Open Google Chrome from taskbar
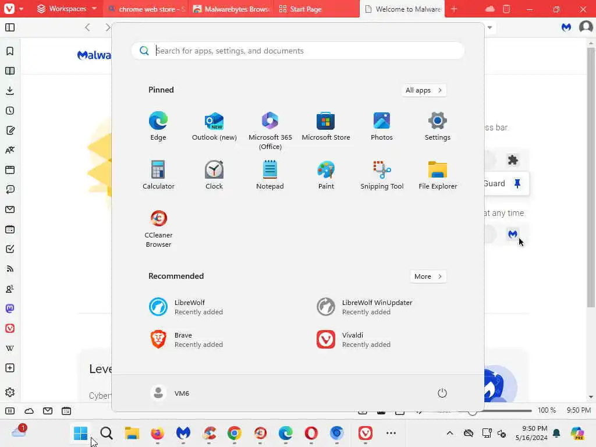 234,433
